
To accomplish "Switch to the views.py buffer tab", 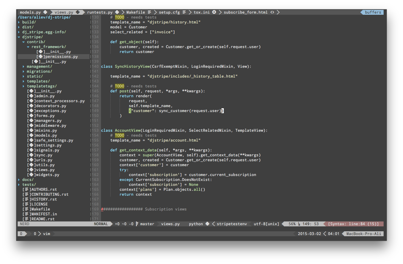I will tap(64, 12).
